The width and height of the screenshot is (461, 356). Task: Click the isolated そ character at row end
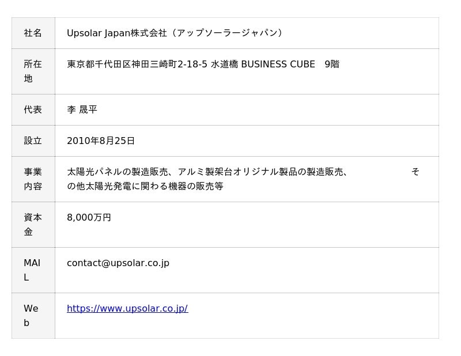[415, 172]
